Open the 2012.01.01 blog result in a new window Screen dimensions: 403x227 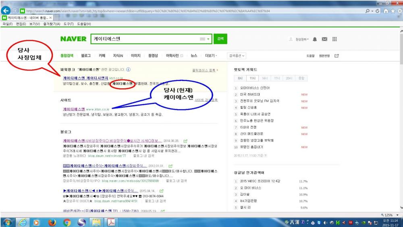coord(170,166)
